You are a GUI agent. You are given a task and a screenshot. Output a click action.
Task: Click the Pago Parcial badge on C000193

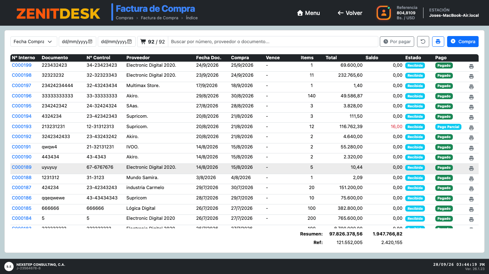click(448, 127)
